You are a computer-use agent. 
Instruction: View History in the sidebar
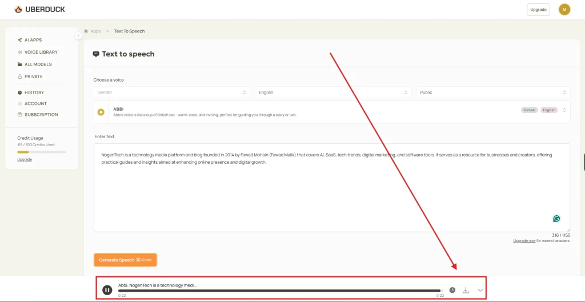click(x=31, y=92)
